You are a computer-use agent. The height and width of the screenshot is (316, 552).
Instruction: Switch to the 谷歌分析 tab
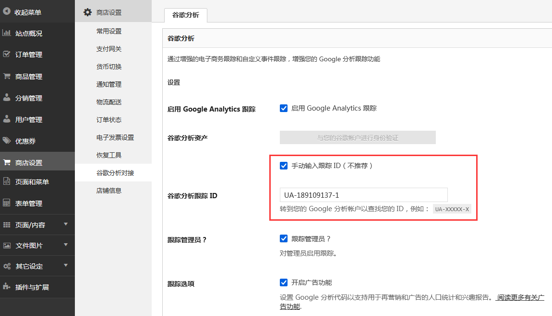point(186,15)
